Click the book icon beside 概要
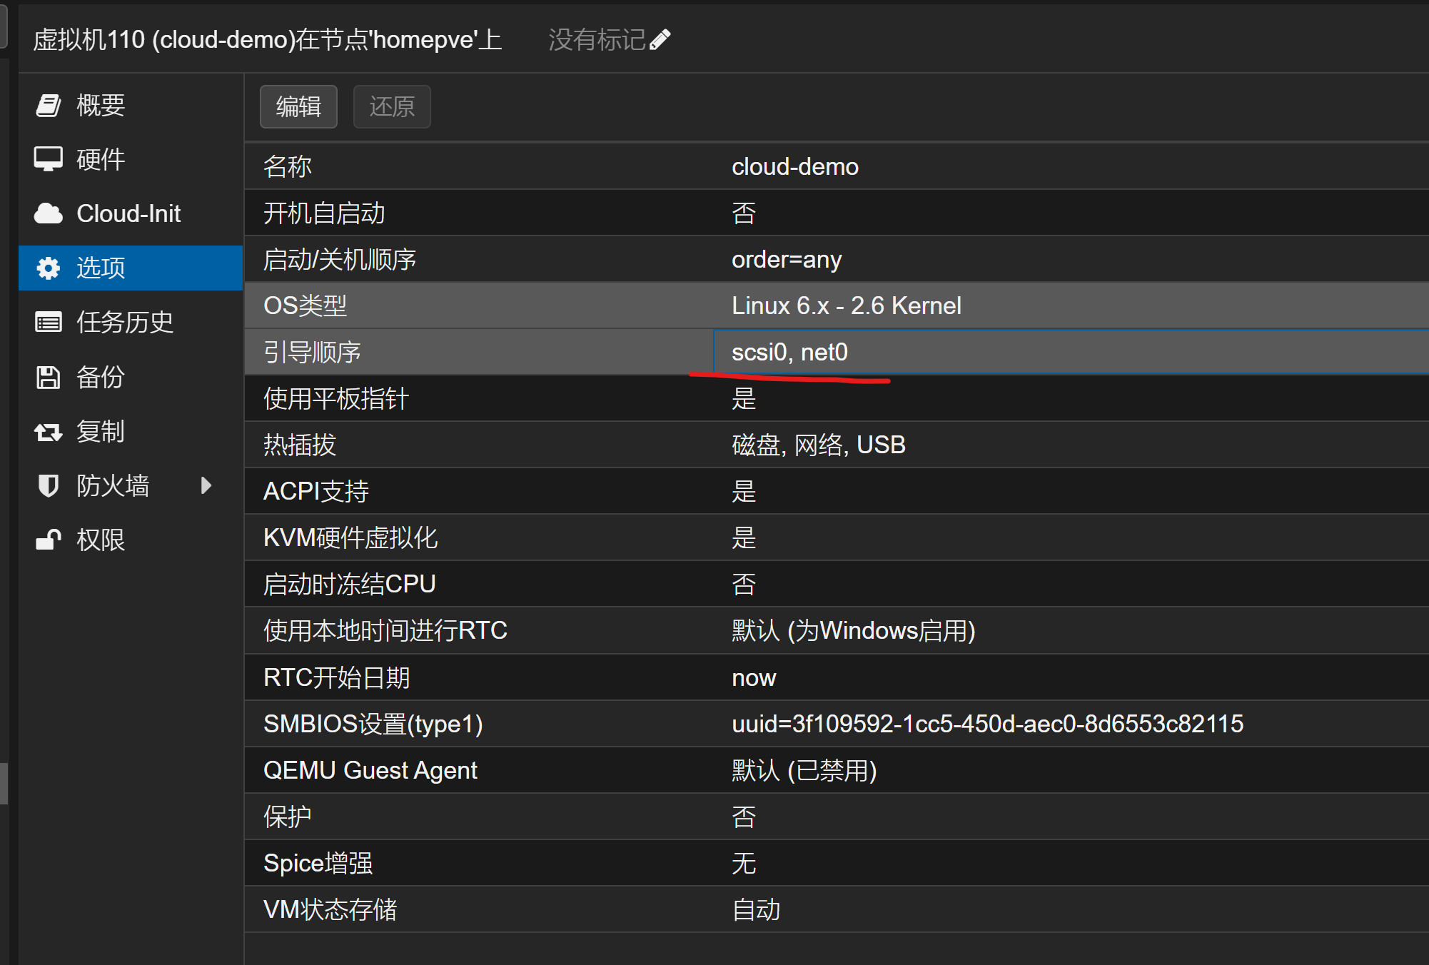This screenshot has height=965, width=1429. [48, 106]
